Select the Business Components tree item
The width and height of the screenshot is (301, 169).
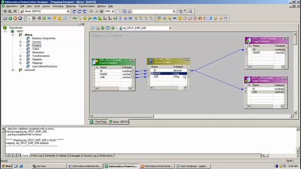(x=44, y=38)
